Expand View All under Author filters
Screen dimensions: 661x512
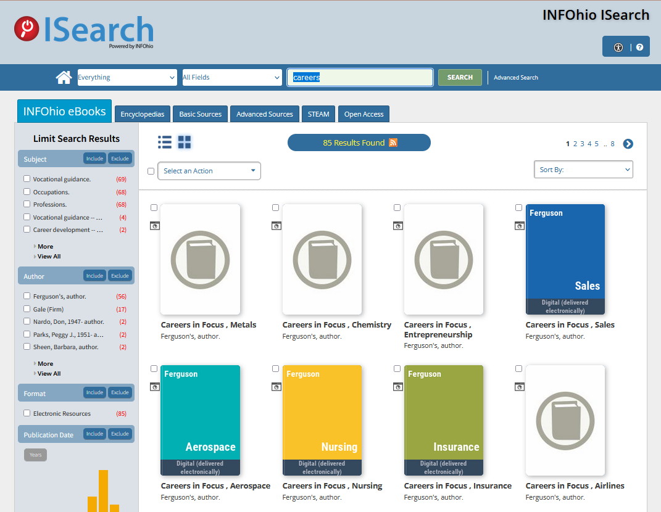[49, 373]
